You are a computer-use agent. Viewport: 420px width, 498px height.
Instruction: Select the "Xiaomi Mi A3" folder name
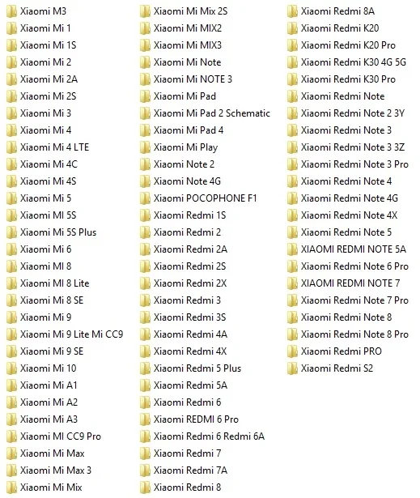click(49, 419)
